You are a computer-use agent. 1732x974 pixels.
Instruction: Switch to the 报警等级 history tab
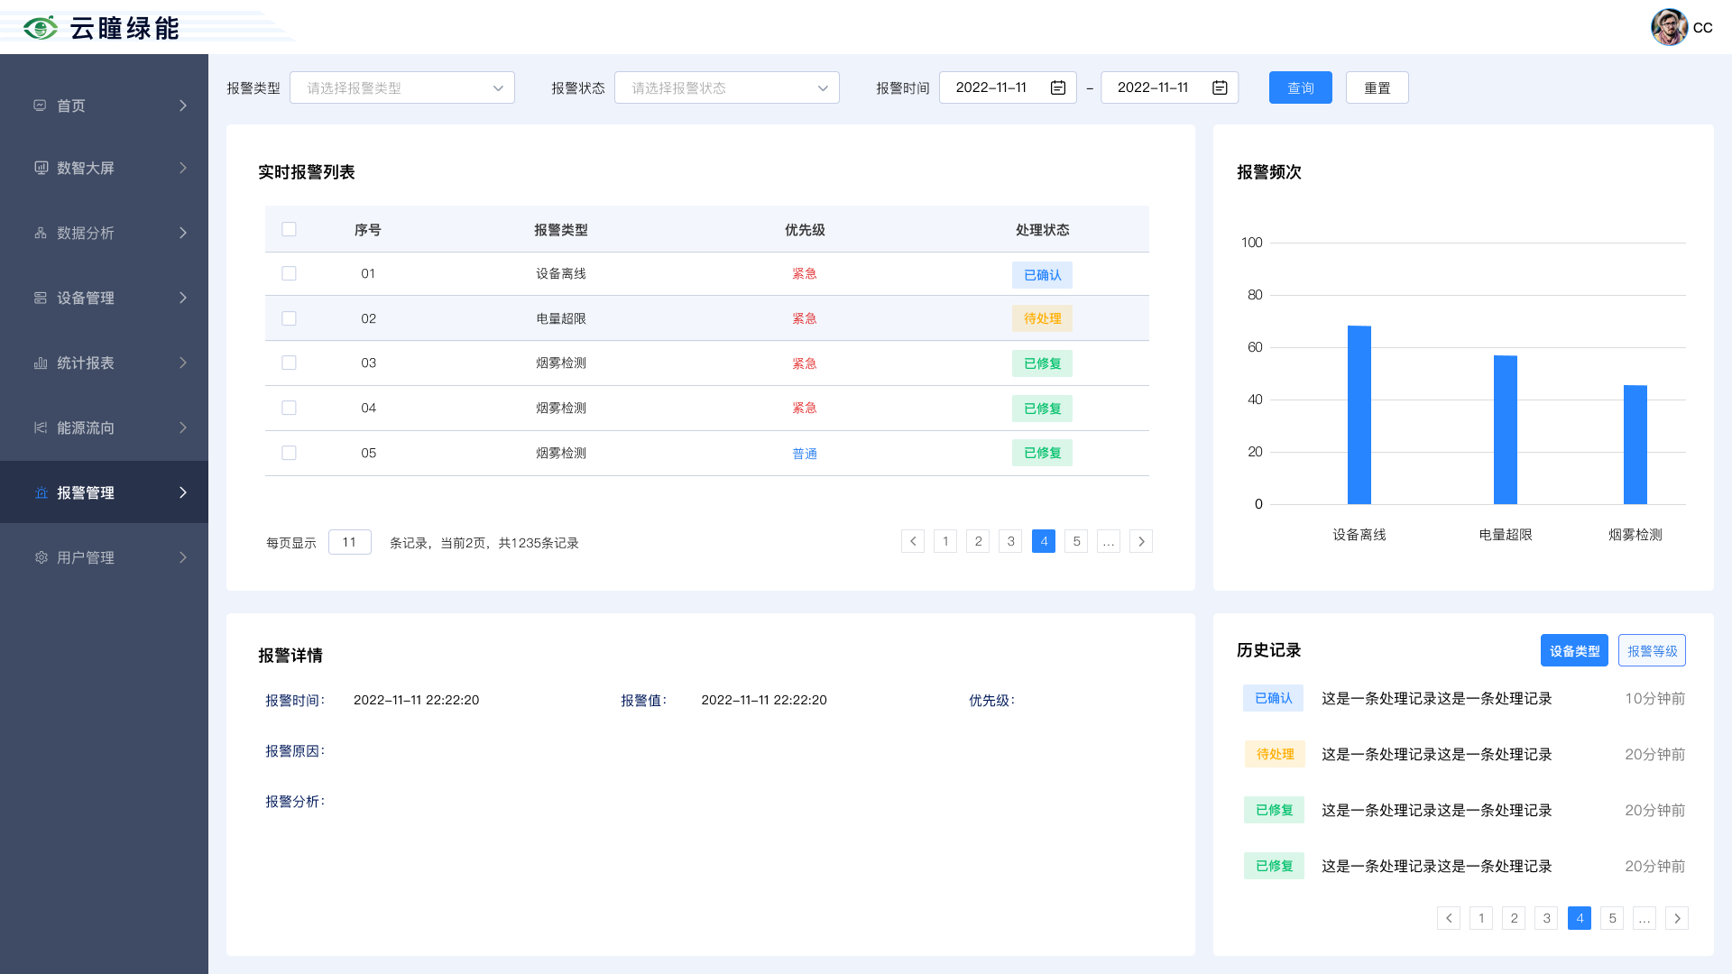(x=1652, y=650)
